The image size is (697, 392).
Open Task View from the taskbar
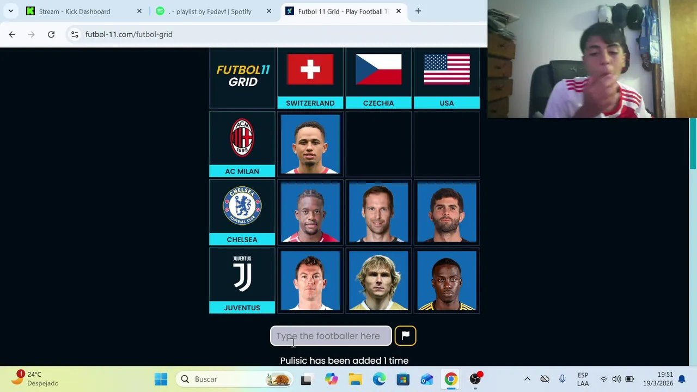306,379
